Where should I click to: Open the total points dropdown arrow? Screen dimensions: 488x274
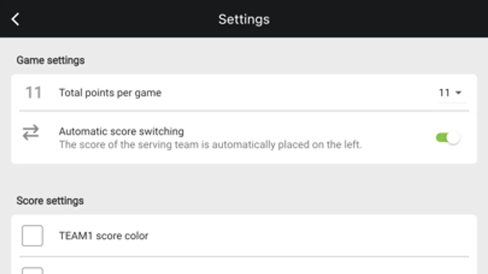coord(458,93)
